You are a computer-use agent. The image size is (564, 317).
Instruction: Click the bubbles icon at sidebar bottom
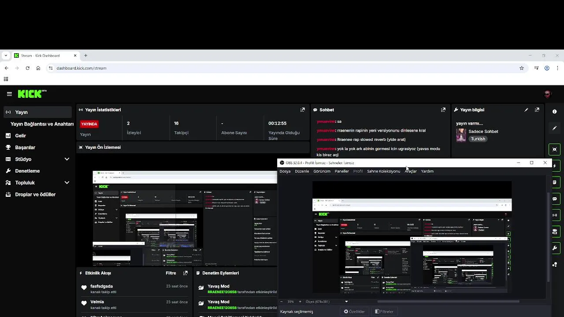click(555, 265)
